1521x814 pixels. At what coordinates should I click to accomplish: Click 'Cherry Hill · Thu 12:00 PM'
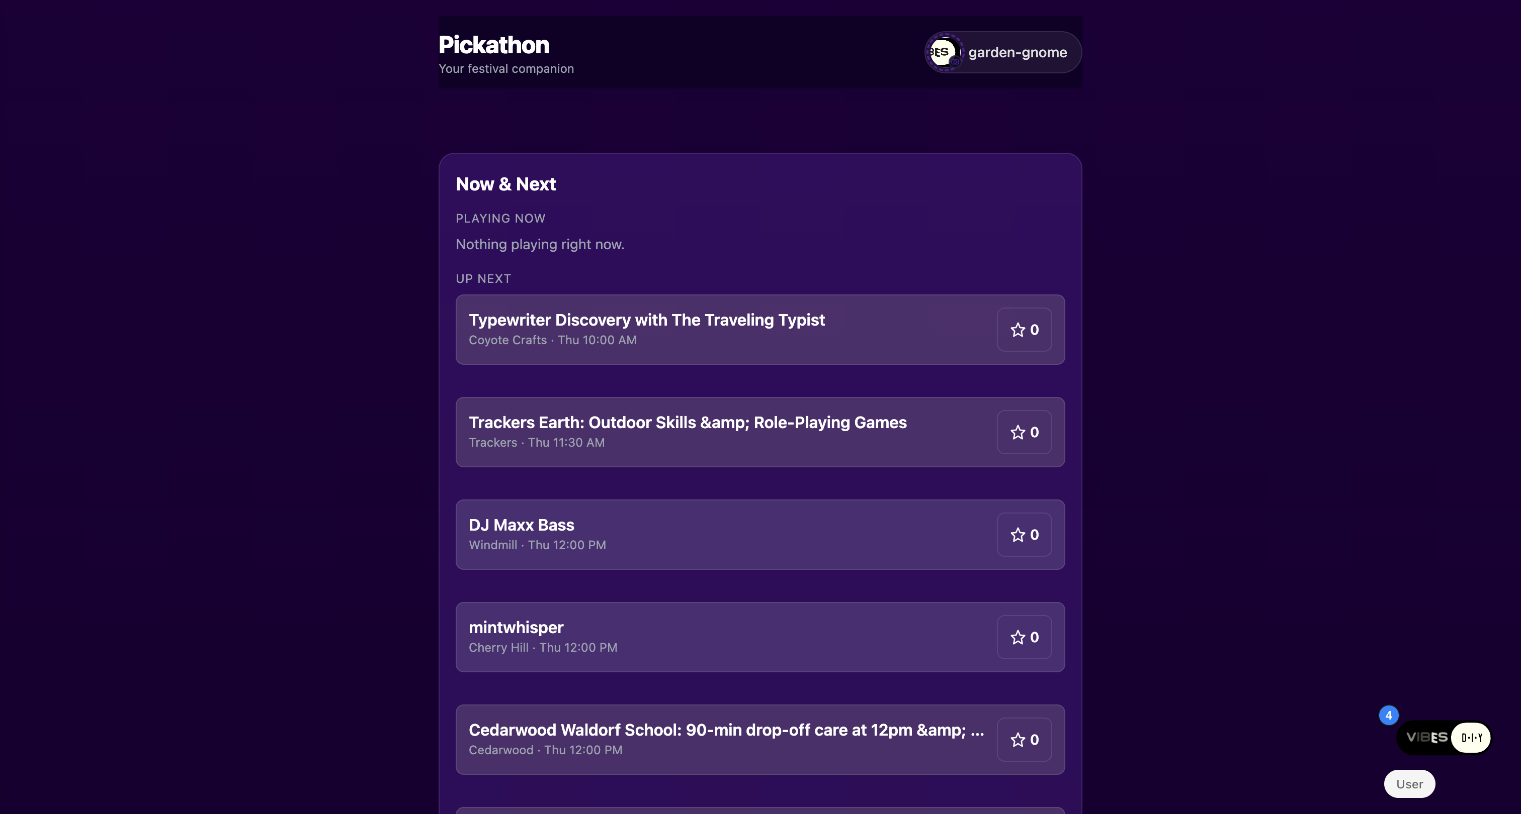pos(543,648)
